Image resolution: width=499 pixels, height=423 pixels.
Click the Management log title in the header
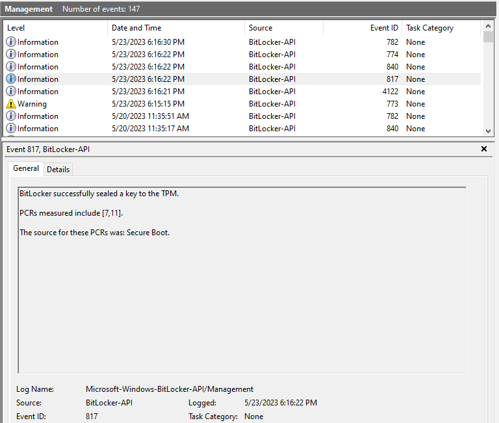[x=29, y=9]
